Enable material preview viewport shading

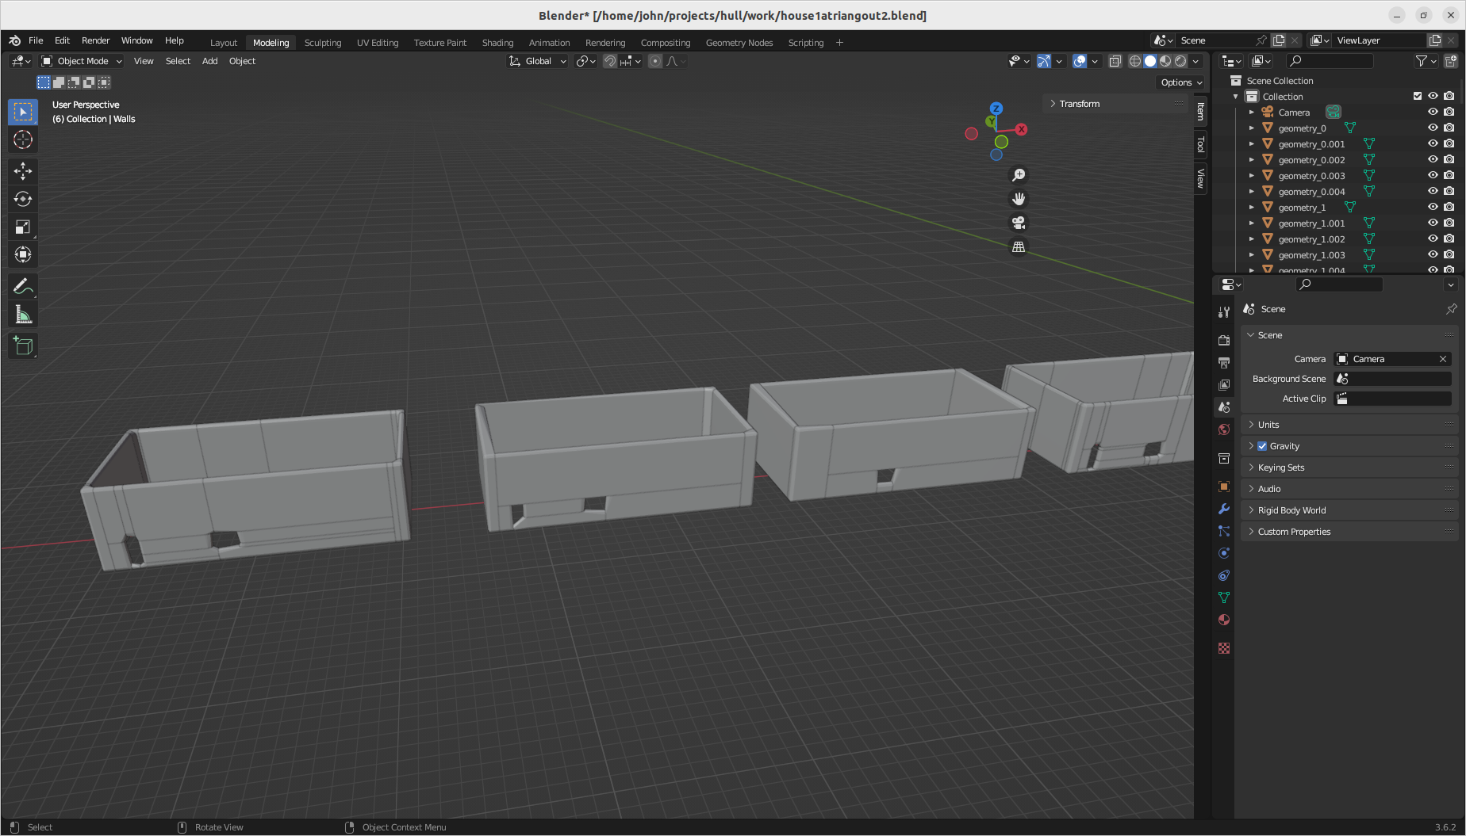(x=1165, y=61)
